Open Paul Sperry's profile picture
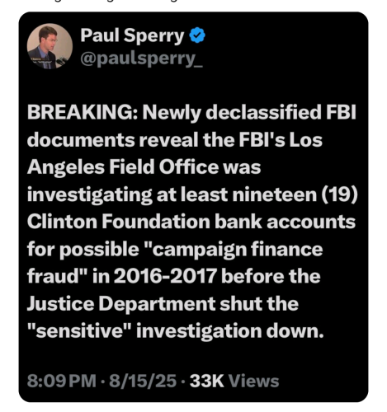The width and height of the screenshot is (387, 412). 50,46
